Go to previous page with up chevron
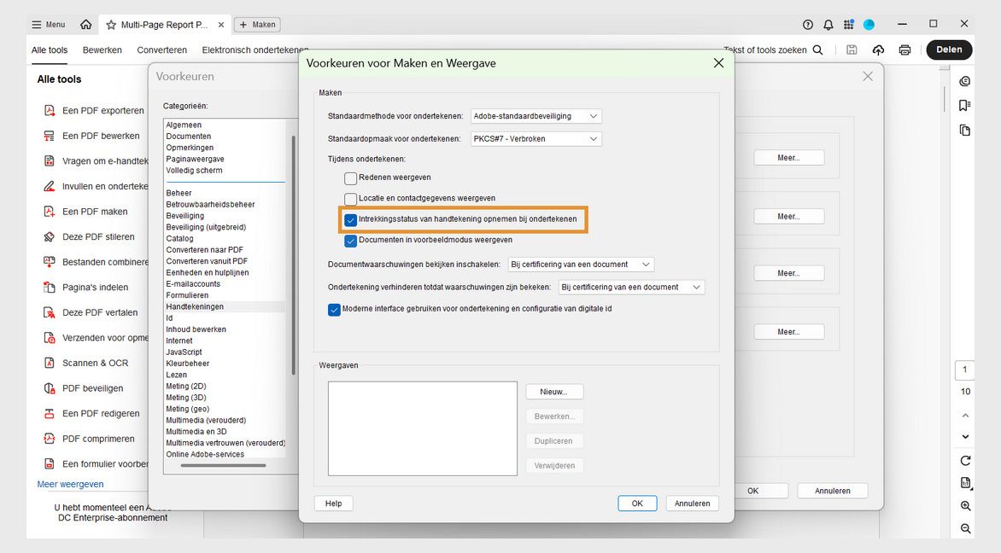 click(x=965, y=416)
